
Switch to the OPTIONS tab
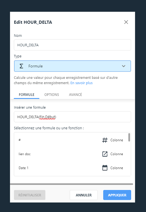point(52,94)
